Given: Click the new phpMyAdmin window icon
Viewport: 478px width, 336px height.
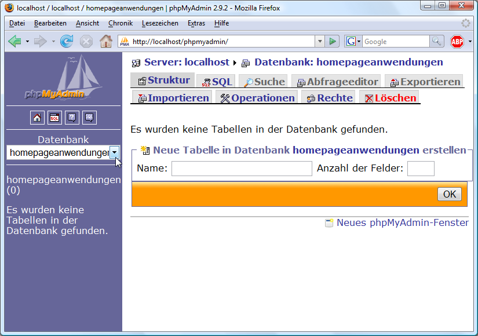Looking at the screenshot, I should coord(329,223).
